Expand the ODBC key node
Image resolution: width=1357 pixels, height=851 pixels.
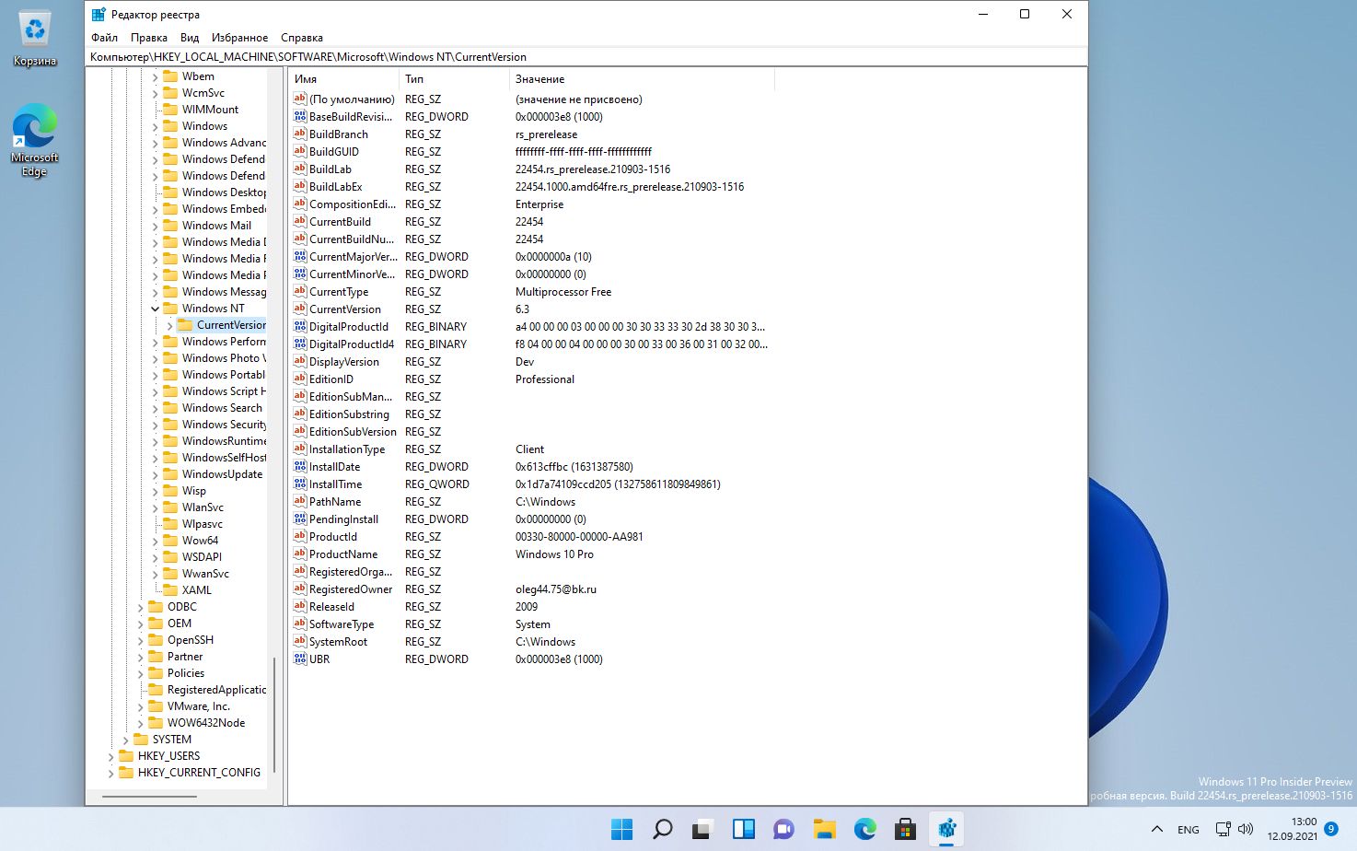coord(140,607)
